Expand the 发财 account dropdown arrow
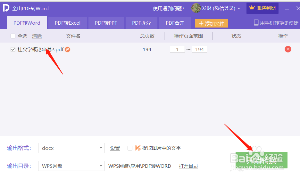Screen dimensions: 300x178 tap(239, 8)
